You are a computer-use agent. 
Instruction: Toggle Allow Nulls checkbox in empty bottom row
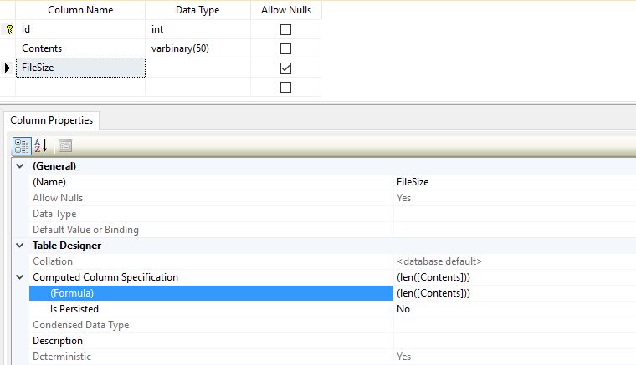(285, 87)
